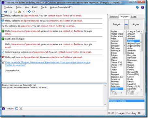
Task: Click inside the source text input box
Action: point(53,95)
